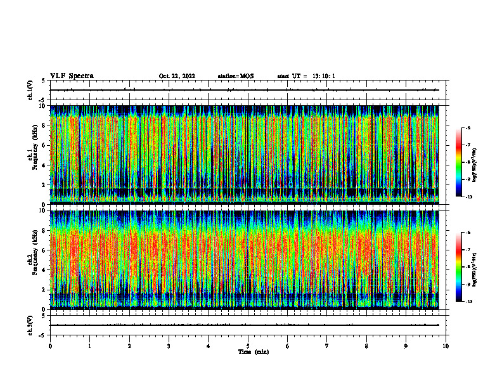This screenshot has width=502, height=388.
Task: Click the "Time (min)" axis title
Action: point(254,352)
